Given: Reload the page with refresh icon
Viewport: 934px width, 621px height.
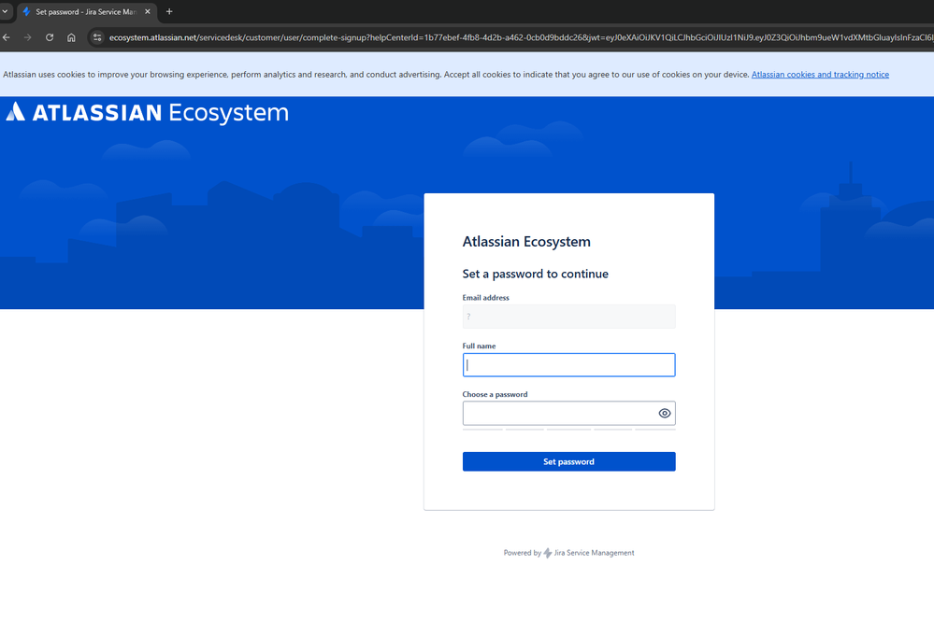Looking at the screenshot, I should pyautogui.click(x=50, y=37).
